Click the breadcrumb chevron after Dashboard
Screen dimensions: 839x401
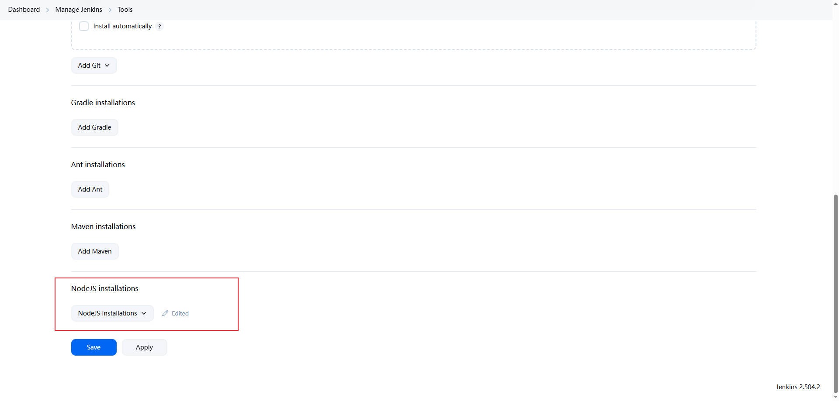(x=48, y=10)
